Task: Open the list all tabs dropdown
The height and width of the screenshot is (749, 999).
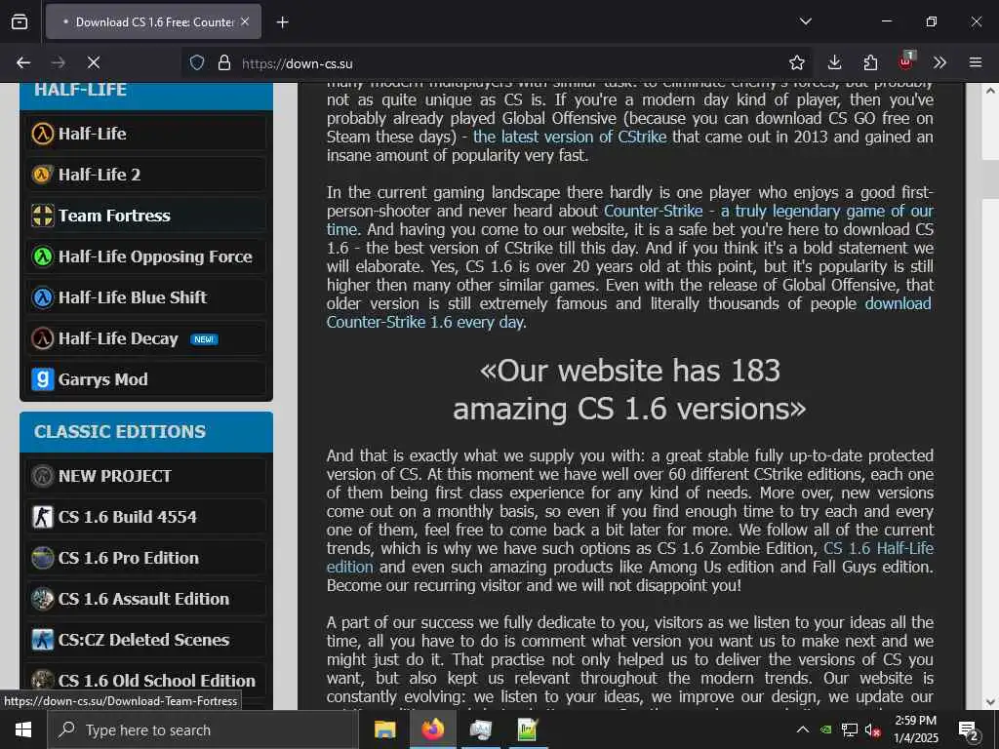Action: (805, 21)
